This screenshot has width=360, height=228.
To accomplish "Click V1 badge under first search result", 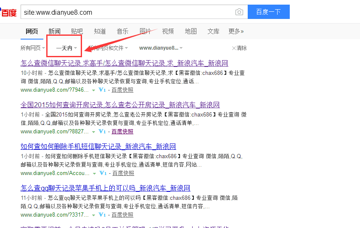I will point(102,90).
